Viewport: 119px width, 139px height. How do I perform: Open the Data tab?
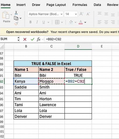[97, 5]
